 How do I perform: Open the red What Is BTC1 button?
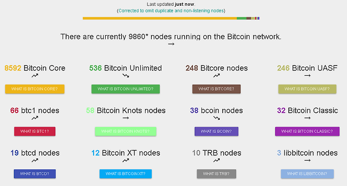pos(35,132)
